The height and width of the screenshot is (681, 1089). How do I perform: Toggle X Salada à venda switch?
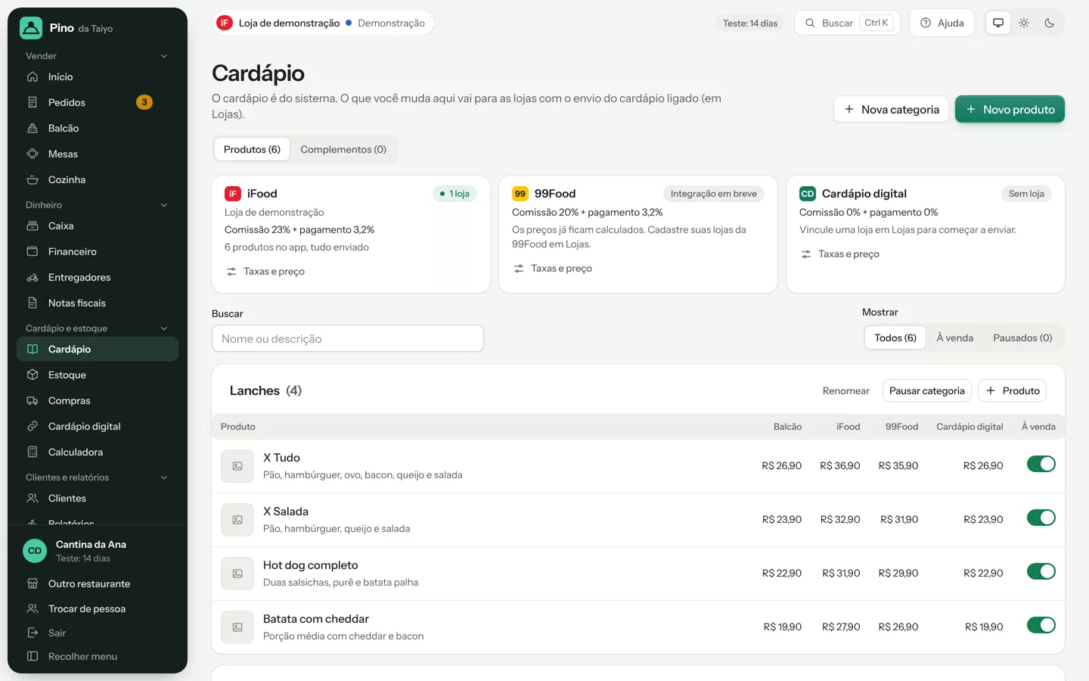tap(1041, 518)
